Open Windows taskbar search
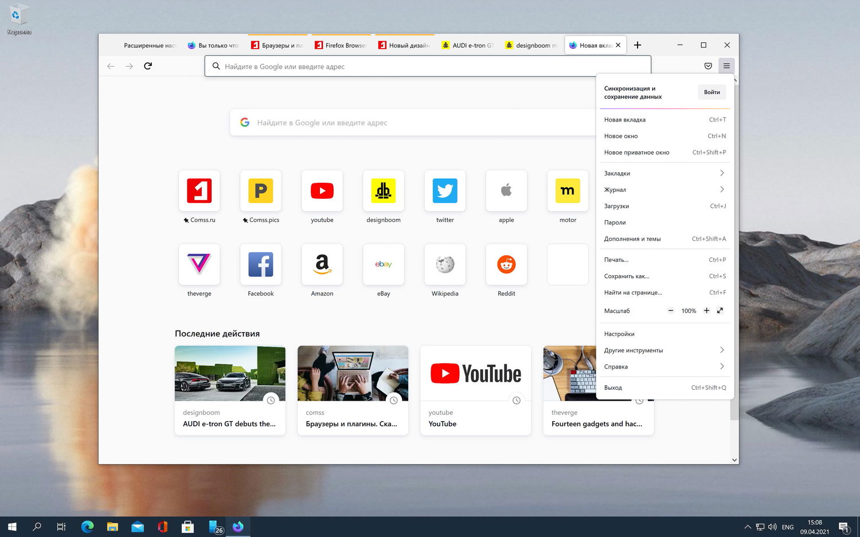The height and width of the screenshot is (537, 860). [37, 527]
